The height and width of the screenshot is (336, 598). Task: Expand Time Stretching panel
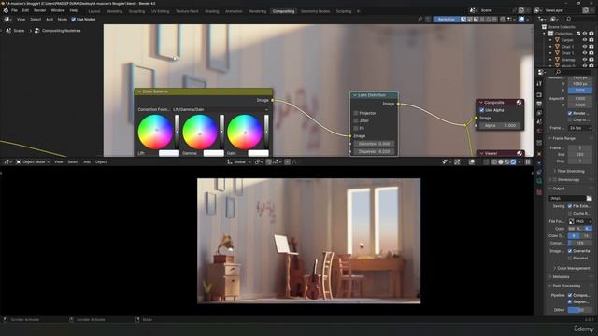[571, 171]
